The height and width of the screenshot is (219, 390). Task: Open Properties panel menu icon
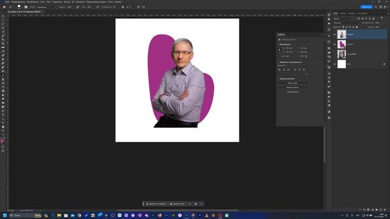click(324, 35)
